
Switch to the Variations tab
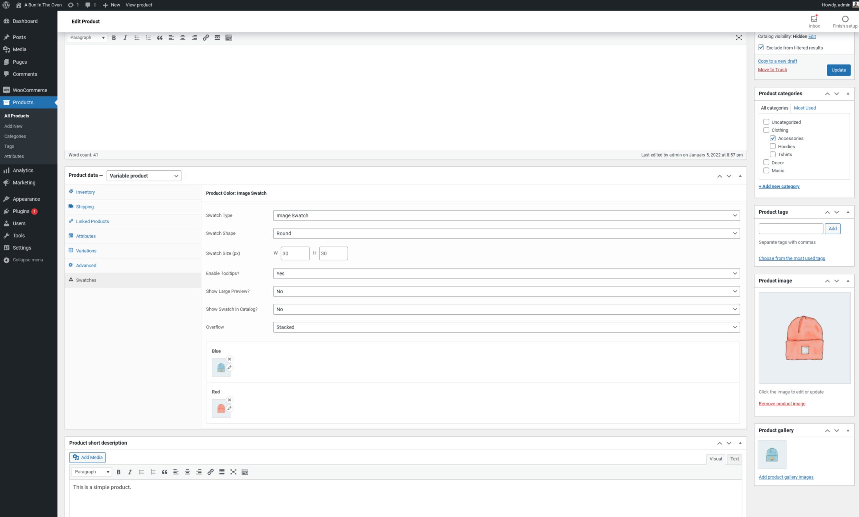point(86,251)
